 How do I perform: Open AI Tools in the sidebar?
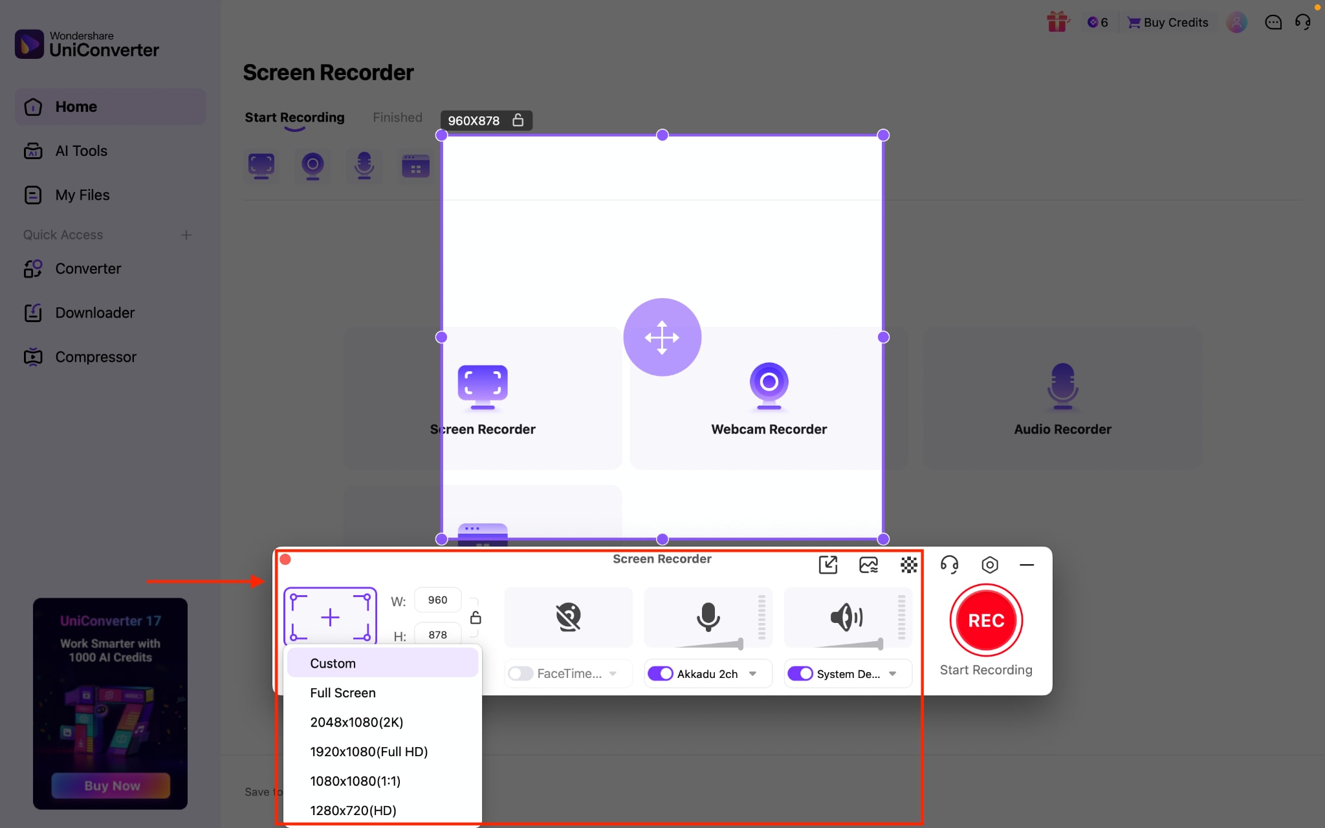pyautogui.click(x=110, y=151)
